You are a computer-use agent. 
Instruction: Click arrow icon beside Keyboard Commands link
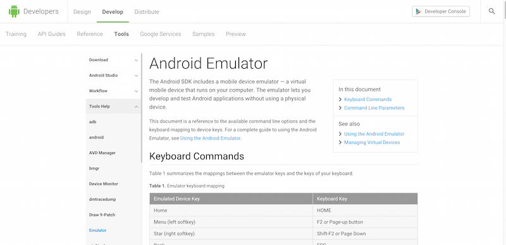tap(340, 100)
